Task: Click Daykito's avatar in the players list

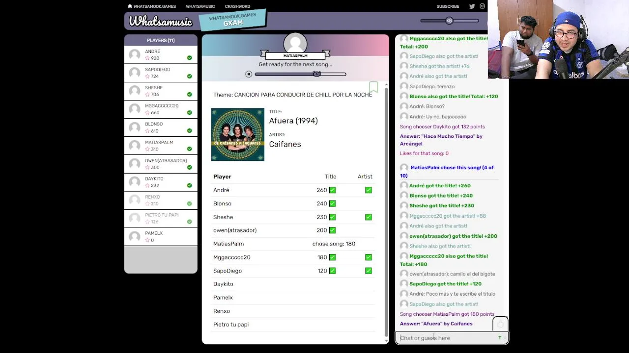Action: click(135, 182)
